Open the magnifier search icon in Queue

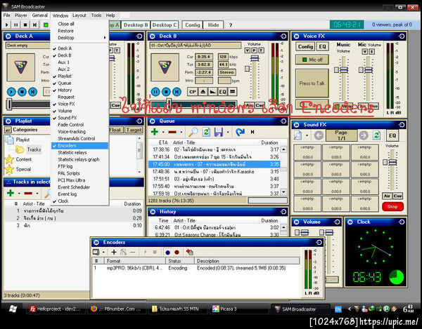point(193,131)
